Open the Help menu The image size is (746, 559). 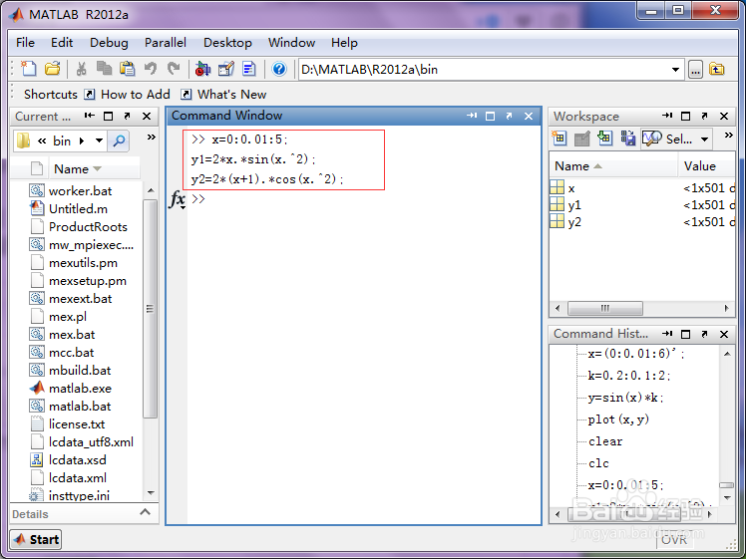pos(344,43)
